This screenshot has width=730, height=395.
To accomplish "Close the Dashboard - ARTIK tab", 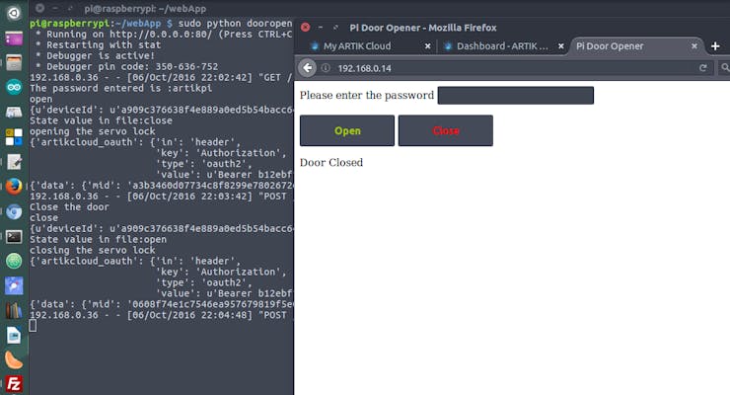I will (x=561, y=46).
